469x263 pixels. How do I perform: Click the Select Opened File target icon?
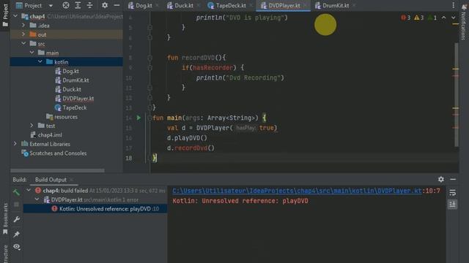(x=66, y=5)
